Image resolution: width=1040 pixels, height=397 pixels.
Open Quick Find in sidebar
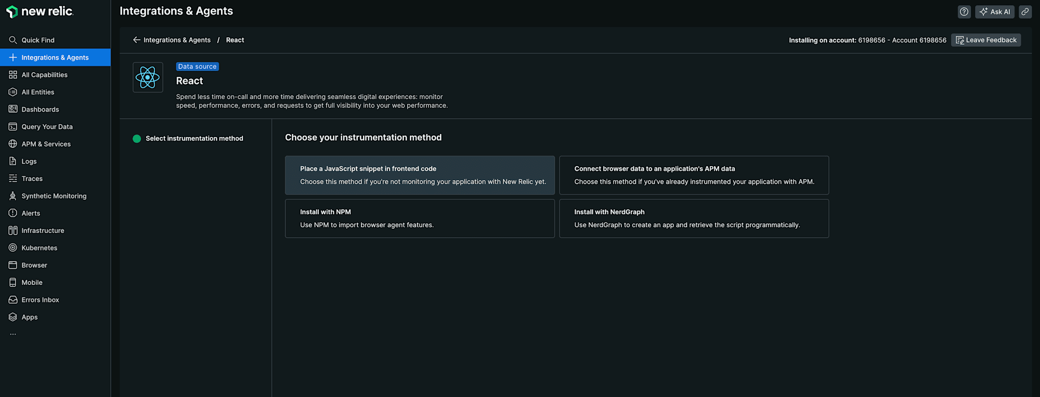point(55,40)
